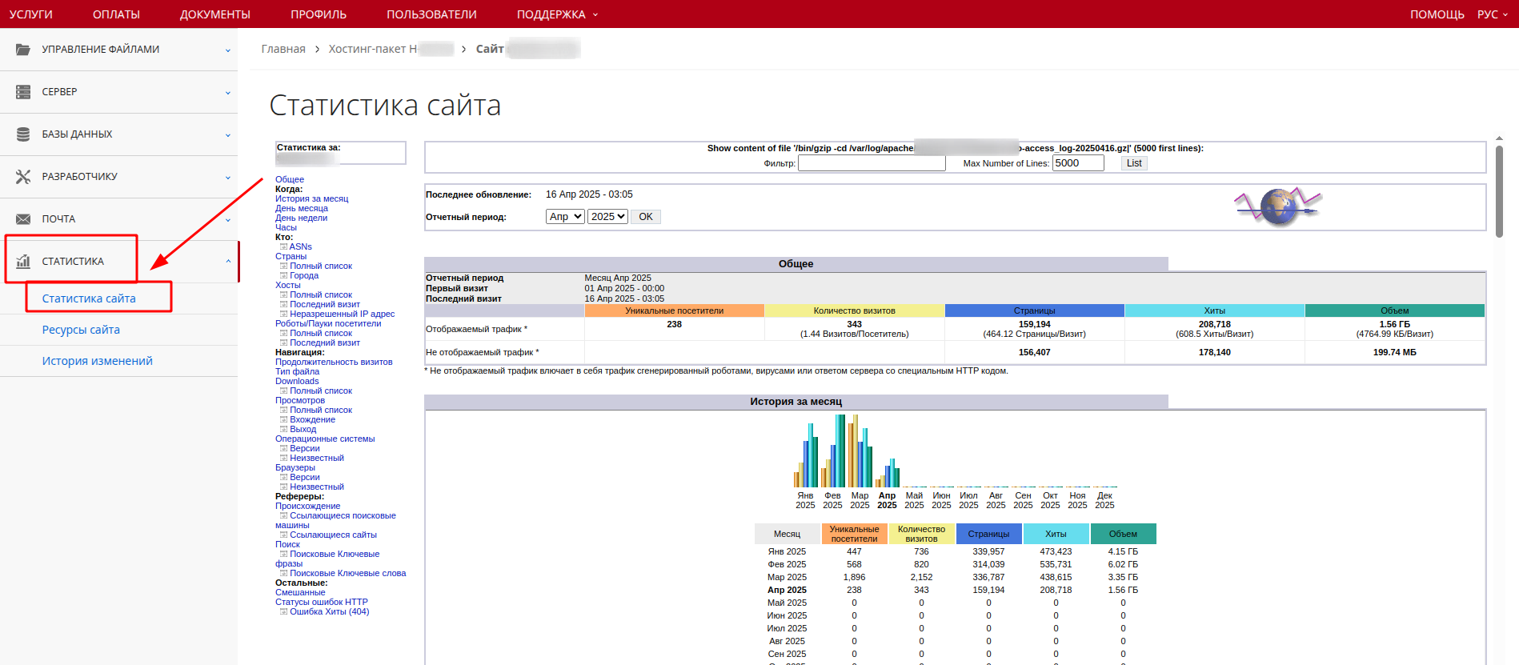Open the УСЛУГИ top menu
1519x665 pixels.
click(x=31, y=14)
